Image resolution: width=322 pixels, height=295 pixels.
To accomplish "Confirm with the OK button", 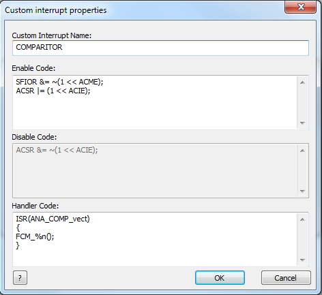I will coord(220,277).
